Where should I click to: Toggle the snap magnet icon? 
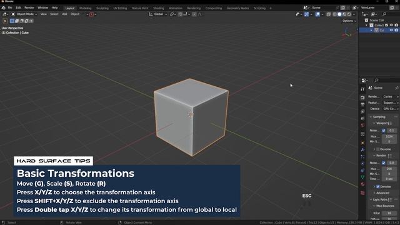coord(180,14)
